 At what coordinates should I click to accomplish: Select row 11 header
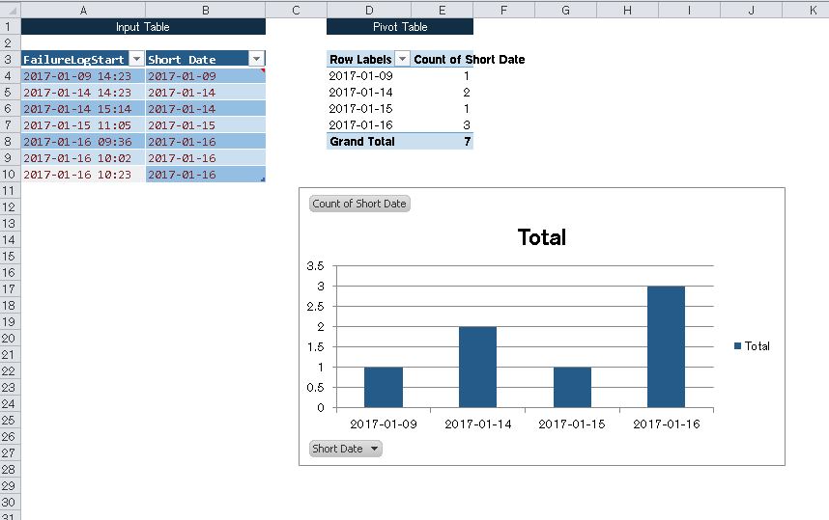click(10, 191)
